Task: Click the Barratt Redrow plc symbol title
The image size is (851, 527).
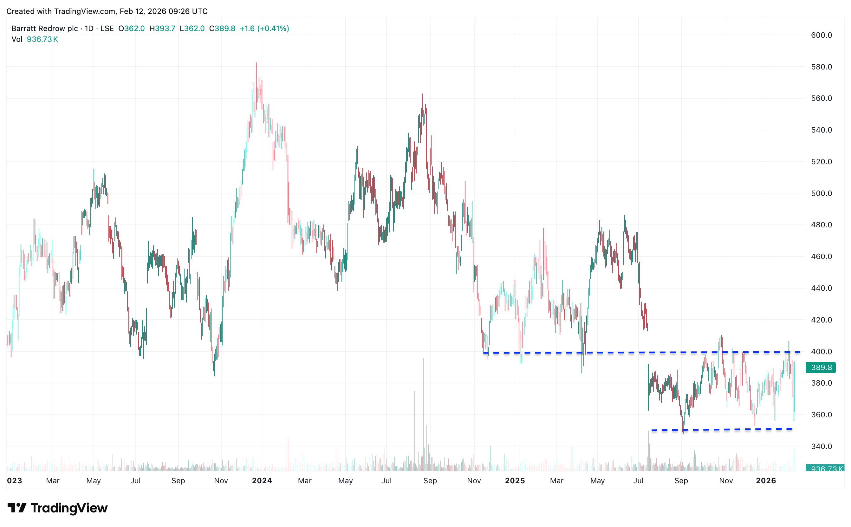Action: 45,28
